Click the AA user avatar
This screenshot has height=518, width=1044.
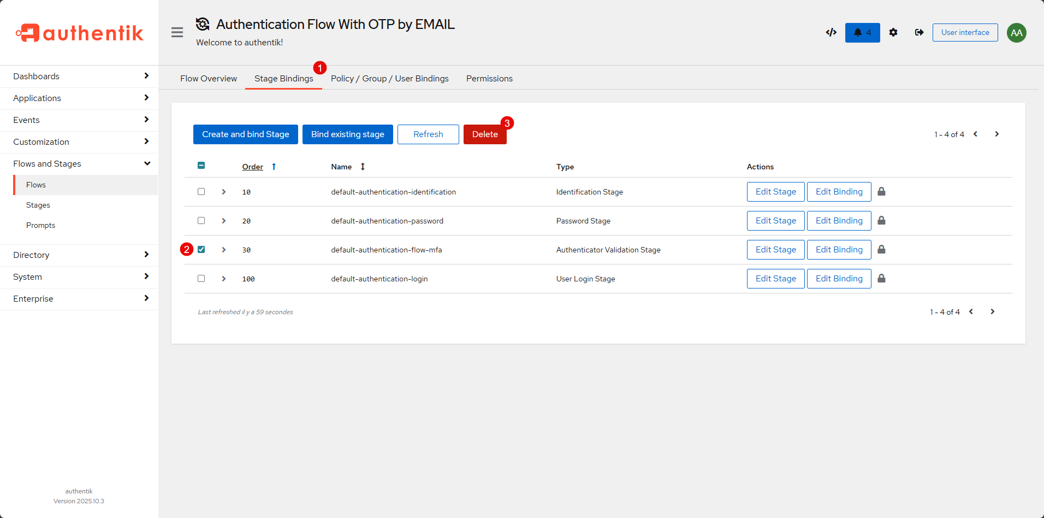pyautogui.click(x=1016, y=33)
